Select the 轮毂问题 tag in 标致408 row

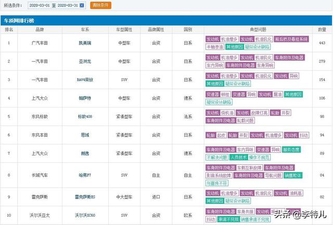pos(246,121)
